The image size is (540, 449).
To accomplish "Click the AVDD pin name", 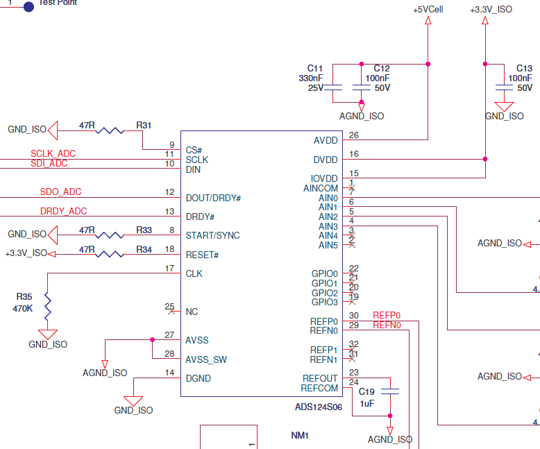I will tap(326, 140).
